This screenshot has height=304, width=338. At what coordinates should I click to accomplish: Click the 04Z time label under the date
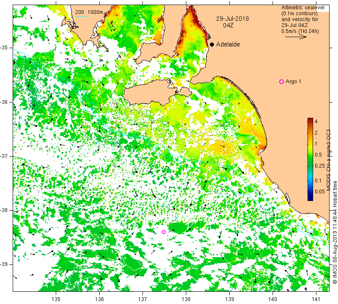[228, 25]
